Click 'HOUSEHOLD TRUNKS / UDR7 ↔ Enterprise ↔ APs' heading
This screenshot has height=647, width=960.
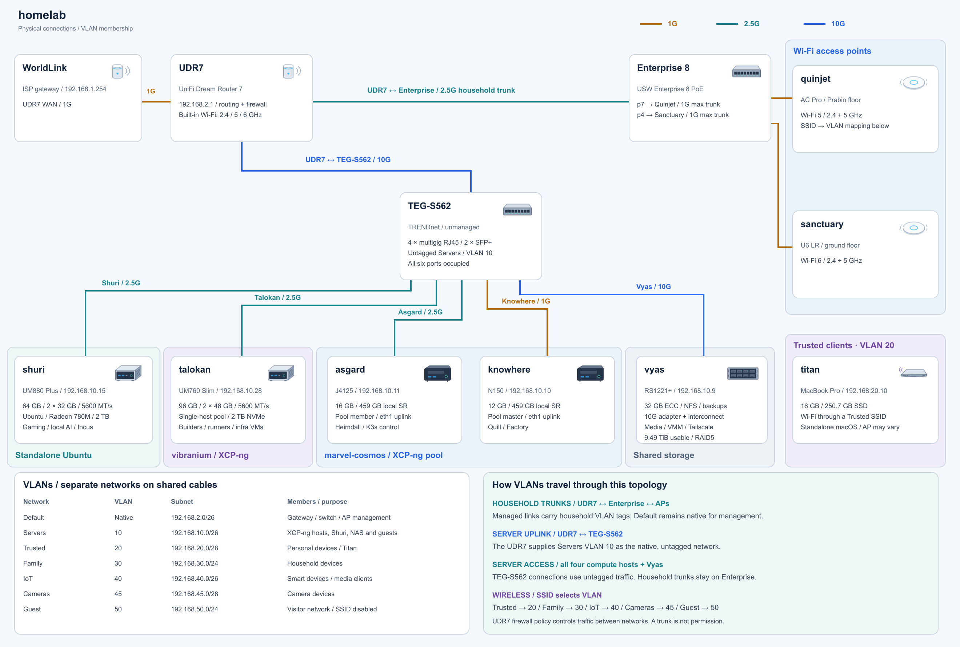pos(581,503)
